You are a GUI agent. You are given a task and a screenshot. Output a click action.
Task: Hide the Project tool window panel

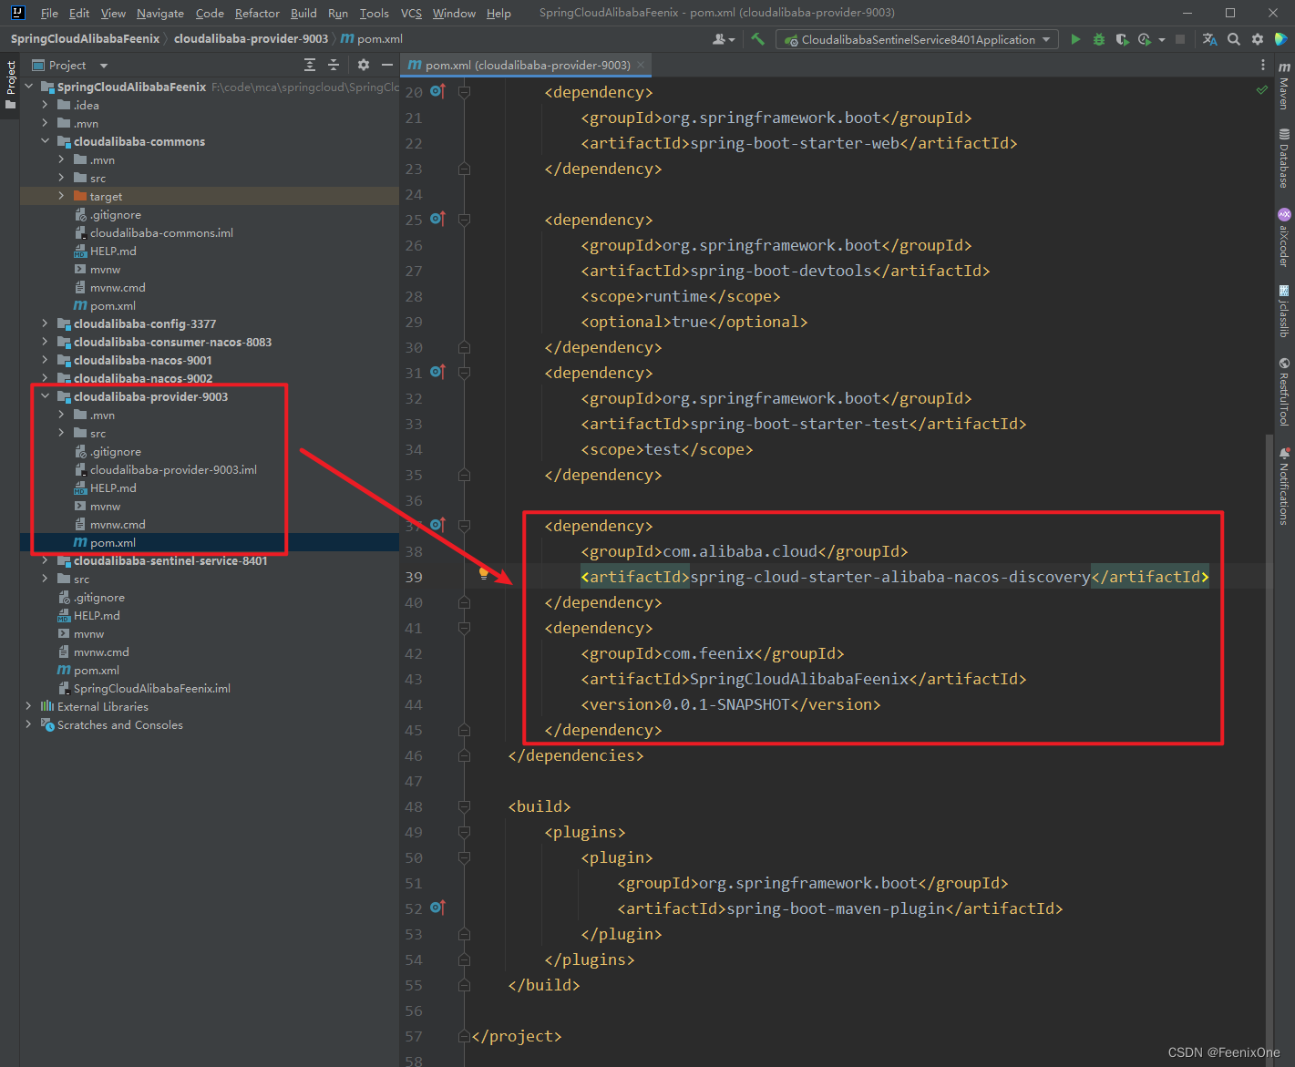coord(387,65)
